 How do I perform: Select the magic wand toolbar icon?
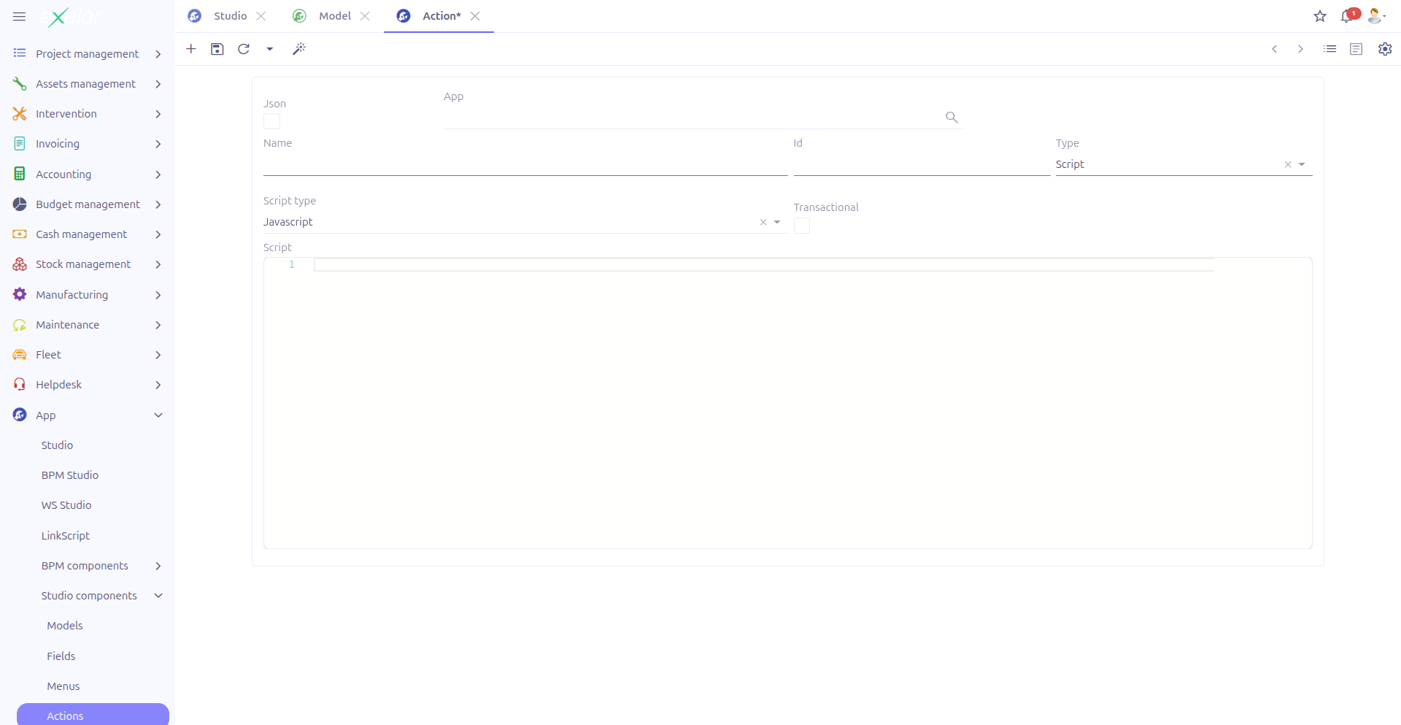299,49
